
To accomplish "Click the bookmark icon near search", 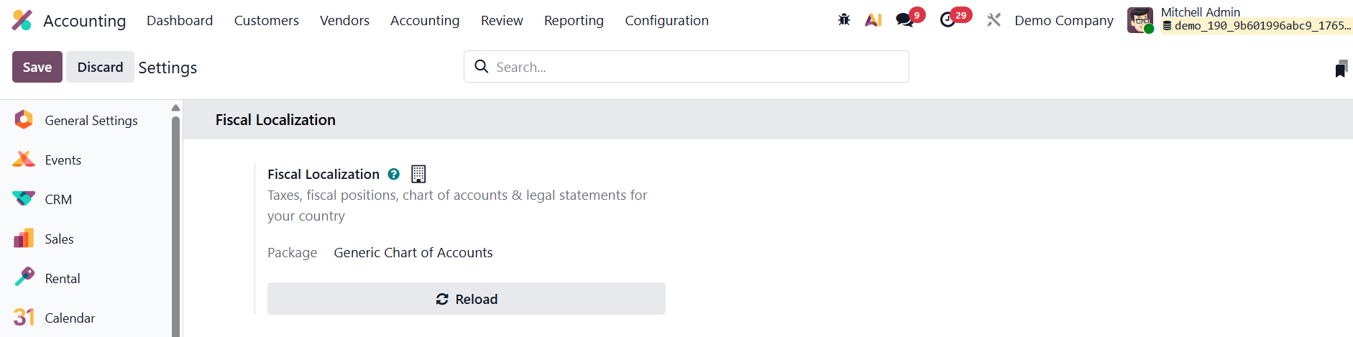I will coord(1341,69).
